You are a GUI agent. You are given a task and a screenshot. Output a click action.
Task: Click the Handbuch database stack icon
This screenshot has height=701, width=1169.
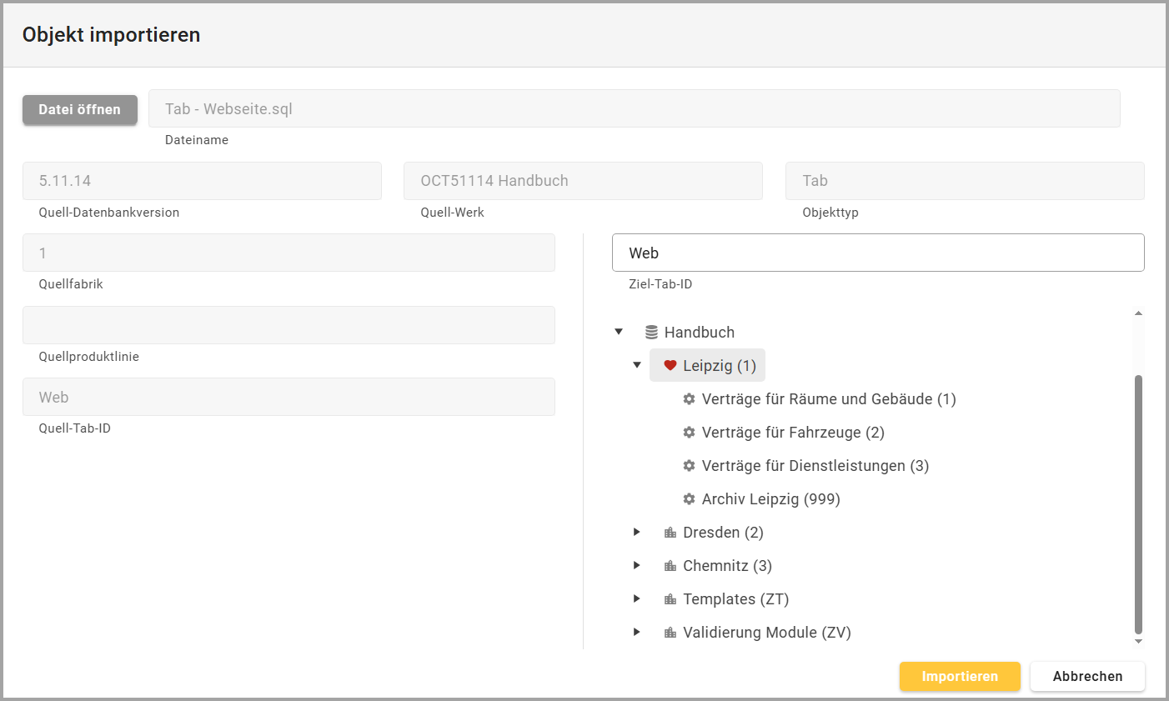[x=651, y=333]
